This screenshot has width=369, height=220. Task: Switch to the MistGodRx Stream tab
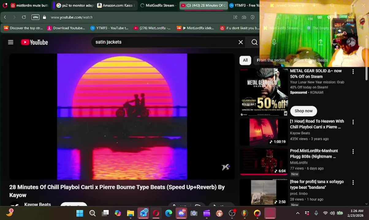click(x=158, y=5)
